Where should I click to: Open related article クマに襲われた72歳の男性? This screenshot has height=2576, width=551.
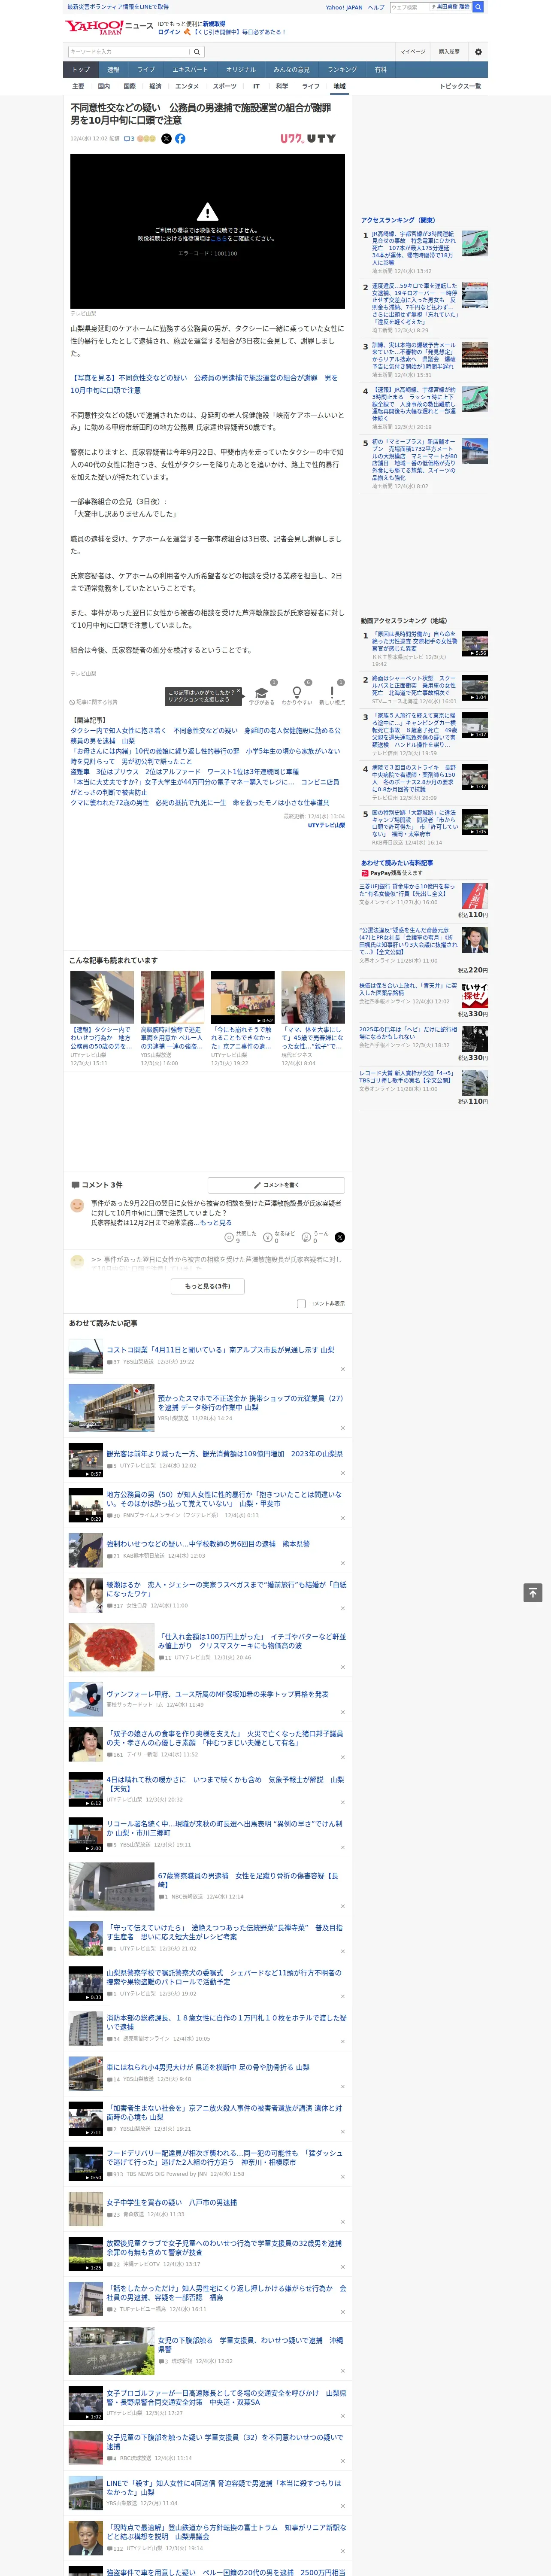tap(199, 802)
